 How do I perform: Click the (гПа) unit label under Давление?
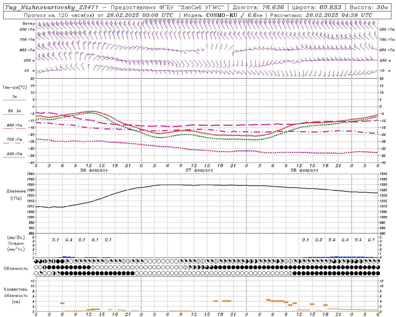pyautogui.click(x=16, y=198)
